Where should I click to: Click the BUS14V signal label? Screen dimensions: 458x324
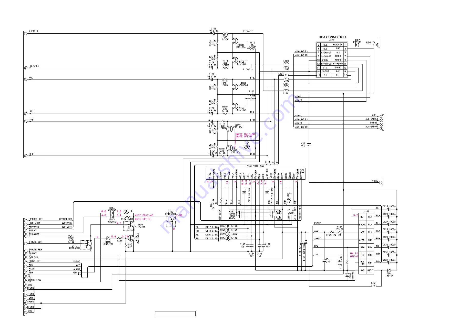(33, 253)
